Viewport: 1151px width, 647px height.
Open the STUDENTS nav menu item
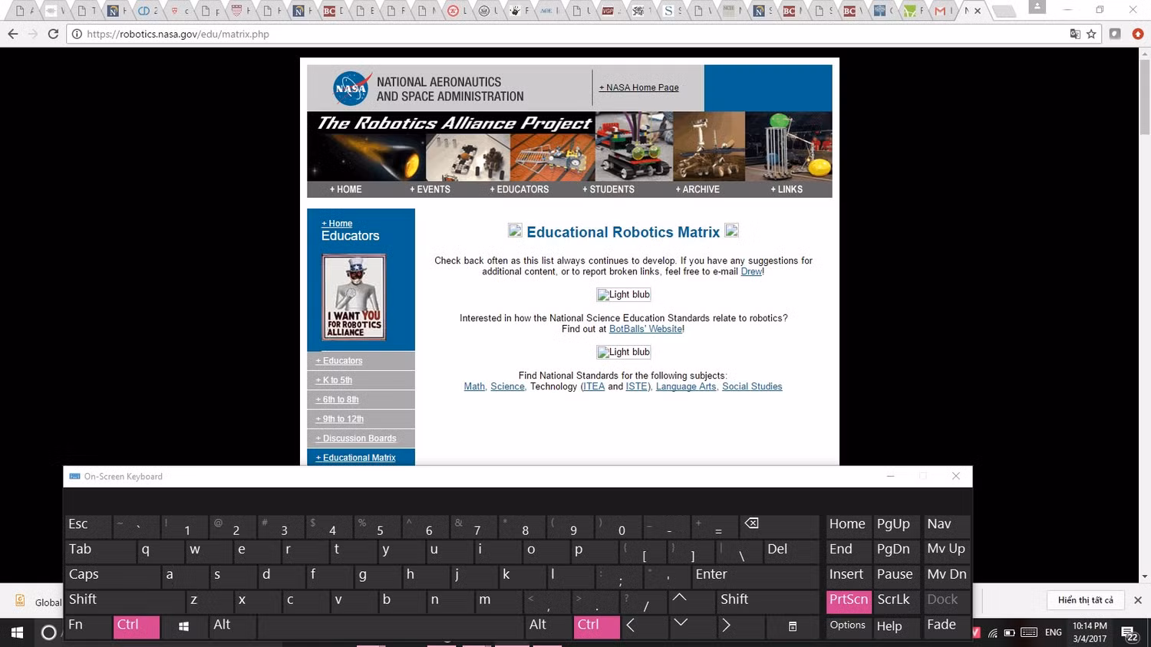608,189
